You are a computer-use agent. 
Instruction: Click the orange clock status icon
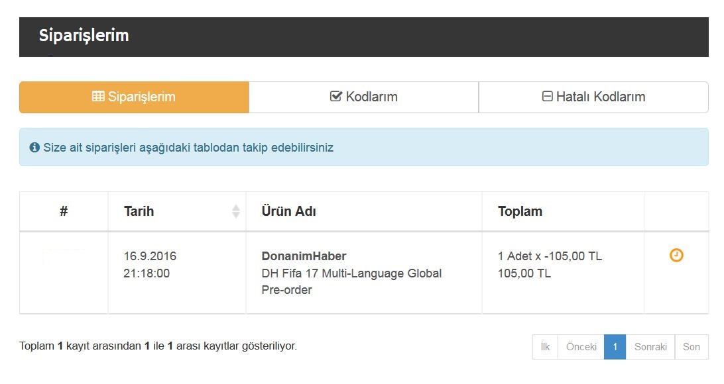click(676, 256)
